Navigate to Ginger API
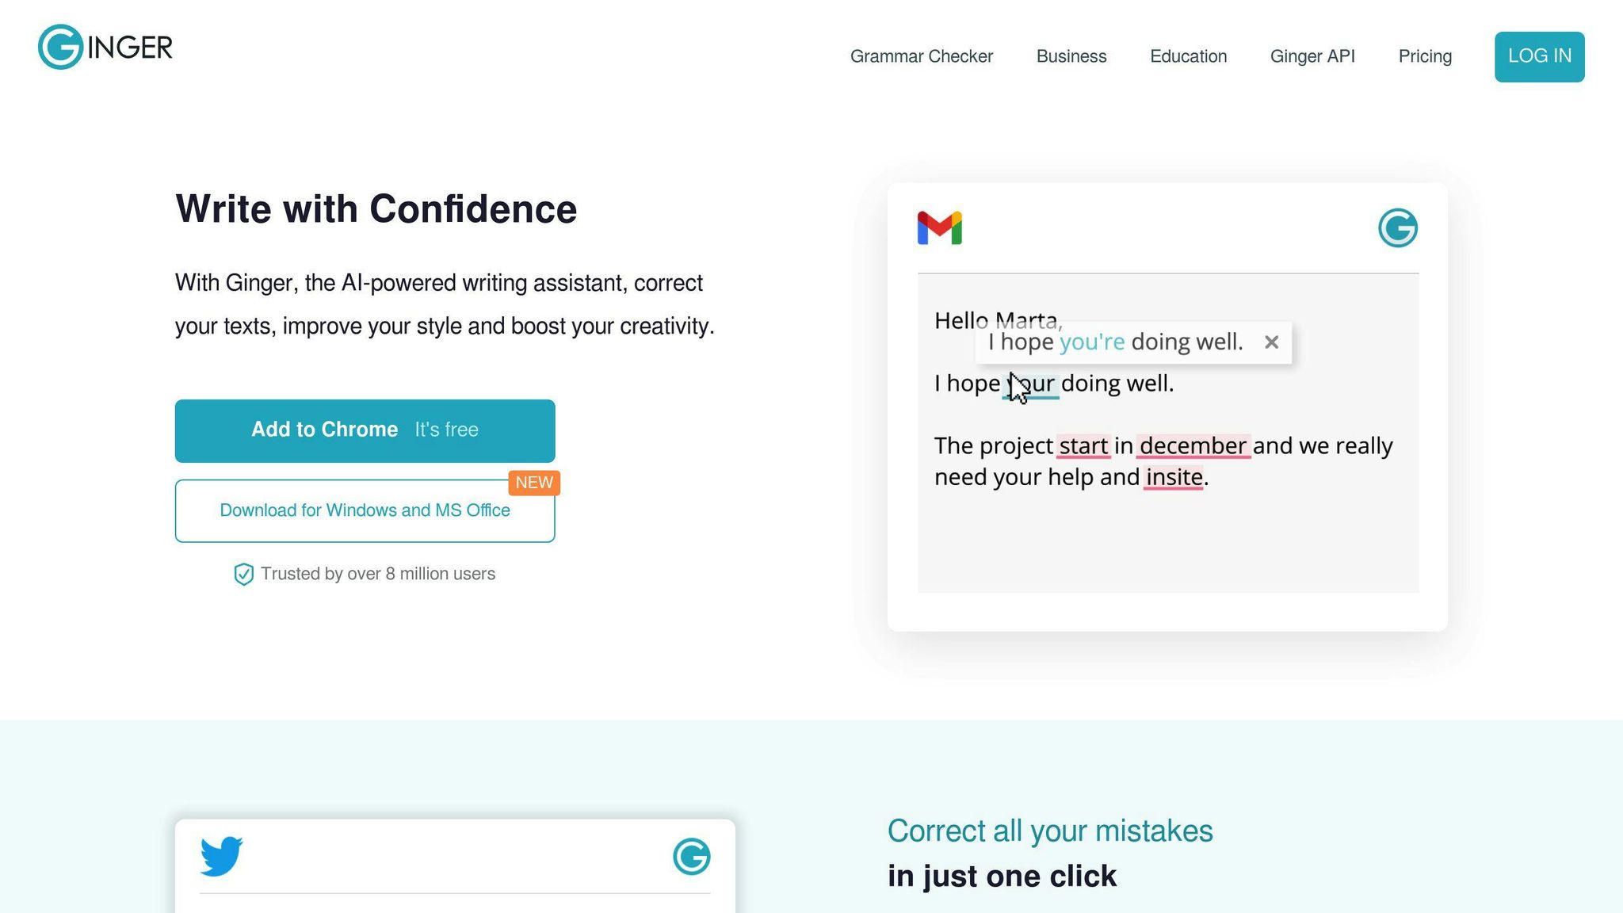The image size is (1623, 913). pos(1312,57)
